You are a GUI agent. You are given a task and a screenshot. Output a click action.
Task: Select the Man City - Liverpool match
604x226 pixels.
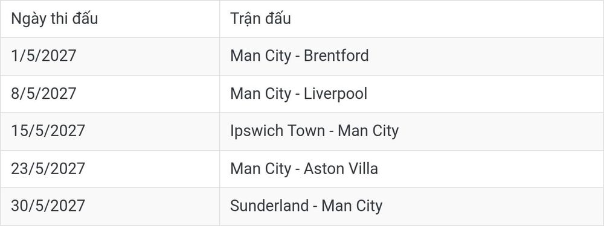click(298, 94)
